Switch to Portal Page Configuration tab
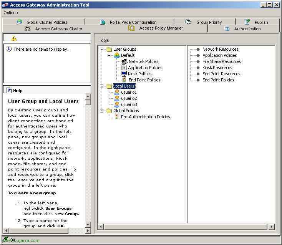This screenshot has width=282, height=245. tap(129, 22)
